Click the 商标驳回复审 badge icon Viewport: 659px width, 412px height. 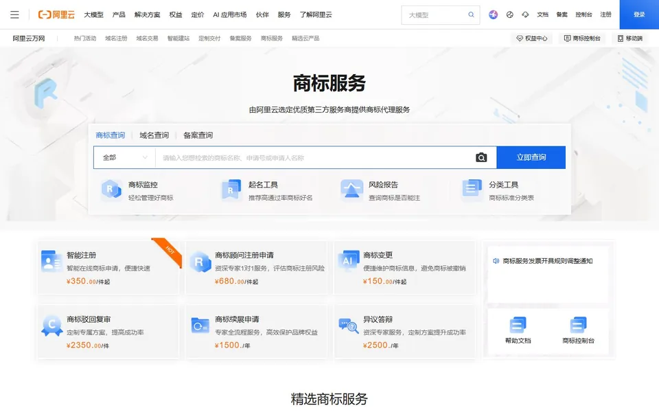(51, 325)
